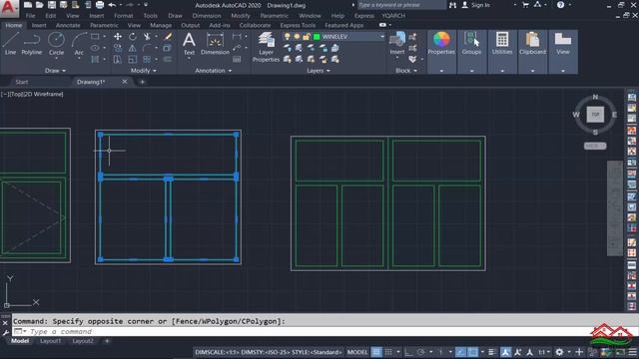Open the Text tool dropdown arrow
639x359 pixels.
pyautogui.click(x=189, y=59)
